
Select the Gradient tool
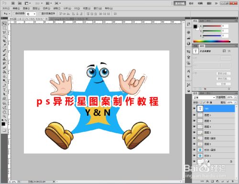coord(4,72)
